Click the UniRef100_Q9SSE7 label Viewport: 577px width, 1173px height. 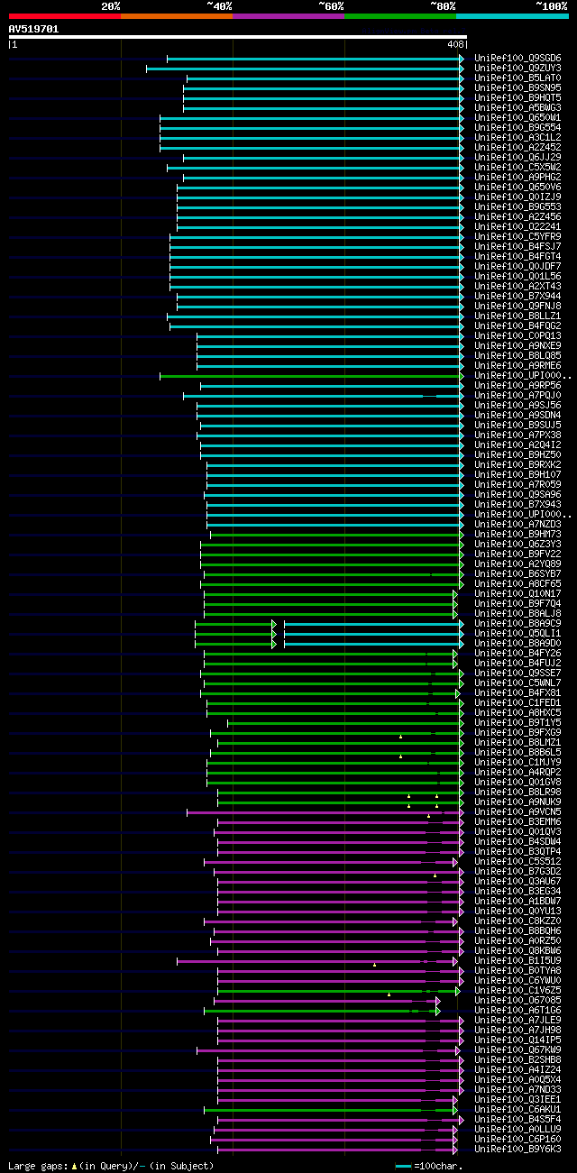(x=517, y=674)
